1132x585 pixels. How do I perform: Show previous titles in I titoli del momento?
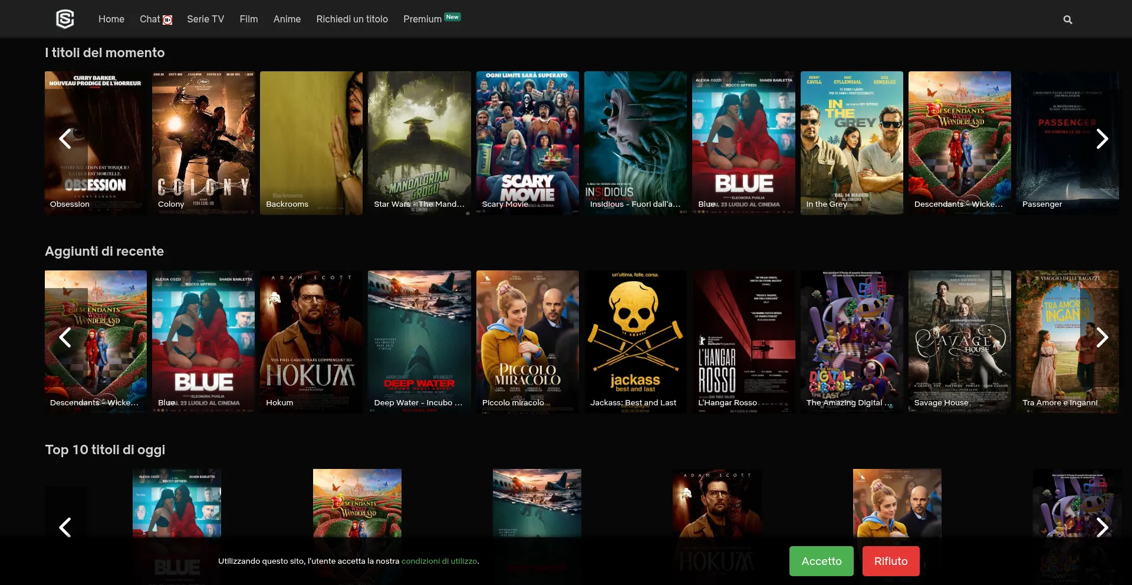65,139
